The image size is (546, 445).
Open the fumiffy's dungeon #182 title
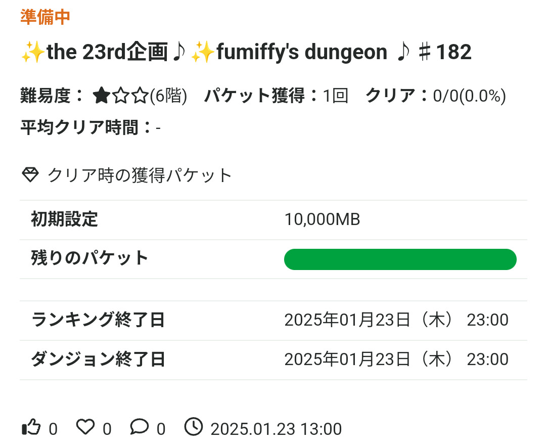tap(246, 52)
